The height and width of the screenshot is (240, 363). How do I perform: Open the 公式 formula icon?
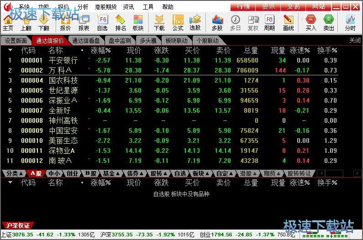(x=178, y=23)
